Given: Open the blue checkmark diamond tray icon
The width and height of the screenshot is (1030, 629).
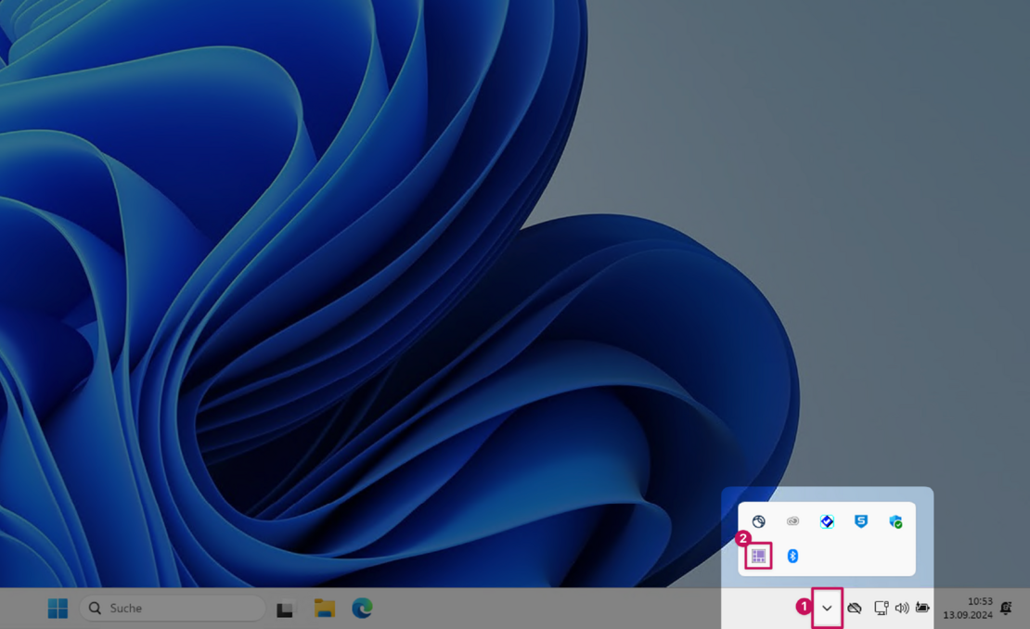Looking at the screenshot, I should [827, 521].
